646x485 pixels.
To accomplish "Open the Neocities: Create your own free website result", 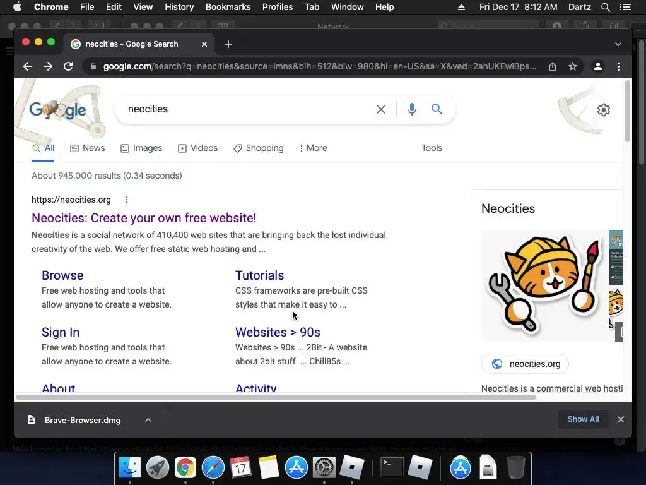I will 144,218.
